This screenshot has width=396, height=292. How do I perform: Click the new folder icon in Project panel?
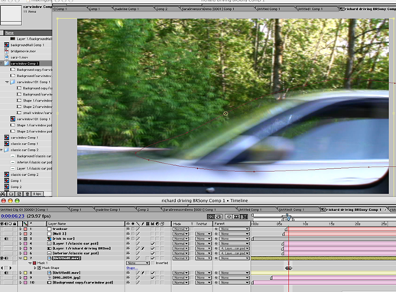coord(11,194)
